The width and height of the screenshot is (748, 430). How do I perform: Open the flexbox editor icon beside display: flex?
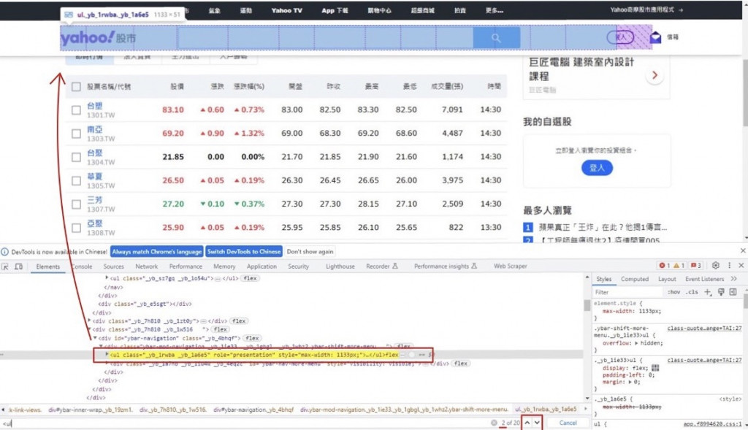point(655,368)
